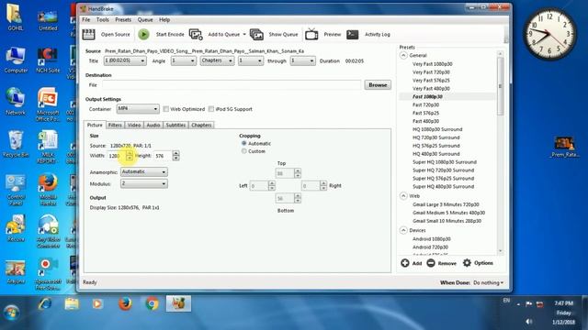This screenshot has height=330, width=588.
Task: Select the Android 1080p30 preset
Action: coord(431,239)
